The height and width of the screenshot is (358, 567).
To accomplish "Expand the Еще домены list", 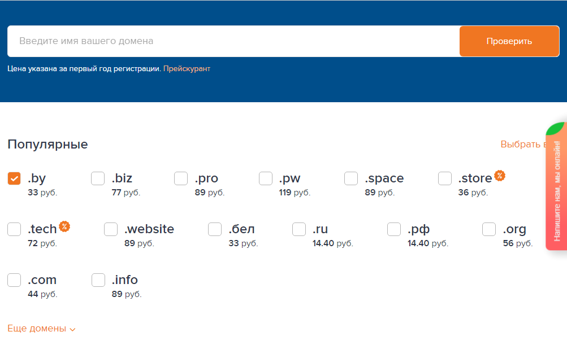I will click(42, 329).
